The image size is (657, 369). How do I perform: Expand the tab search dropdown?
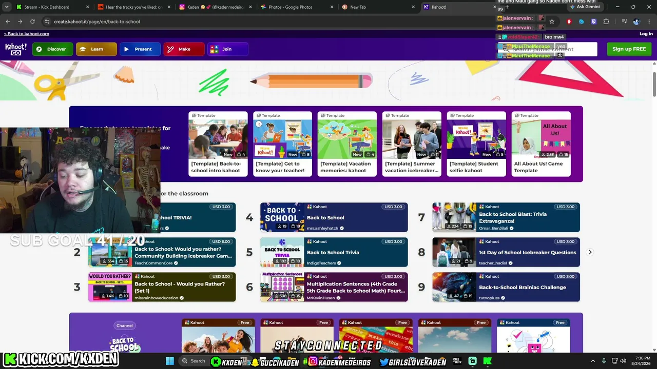(7, 7)
